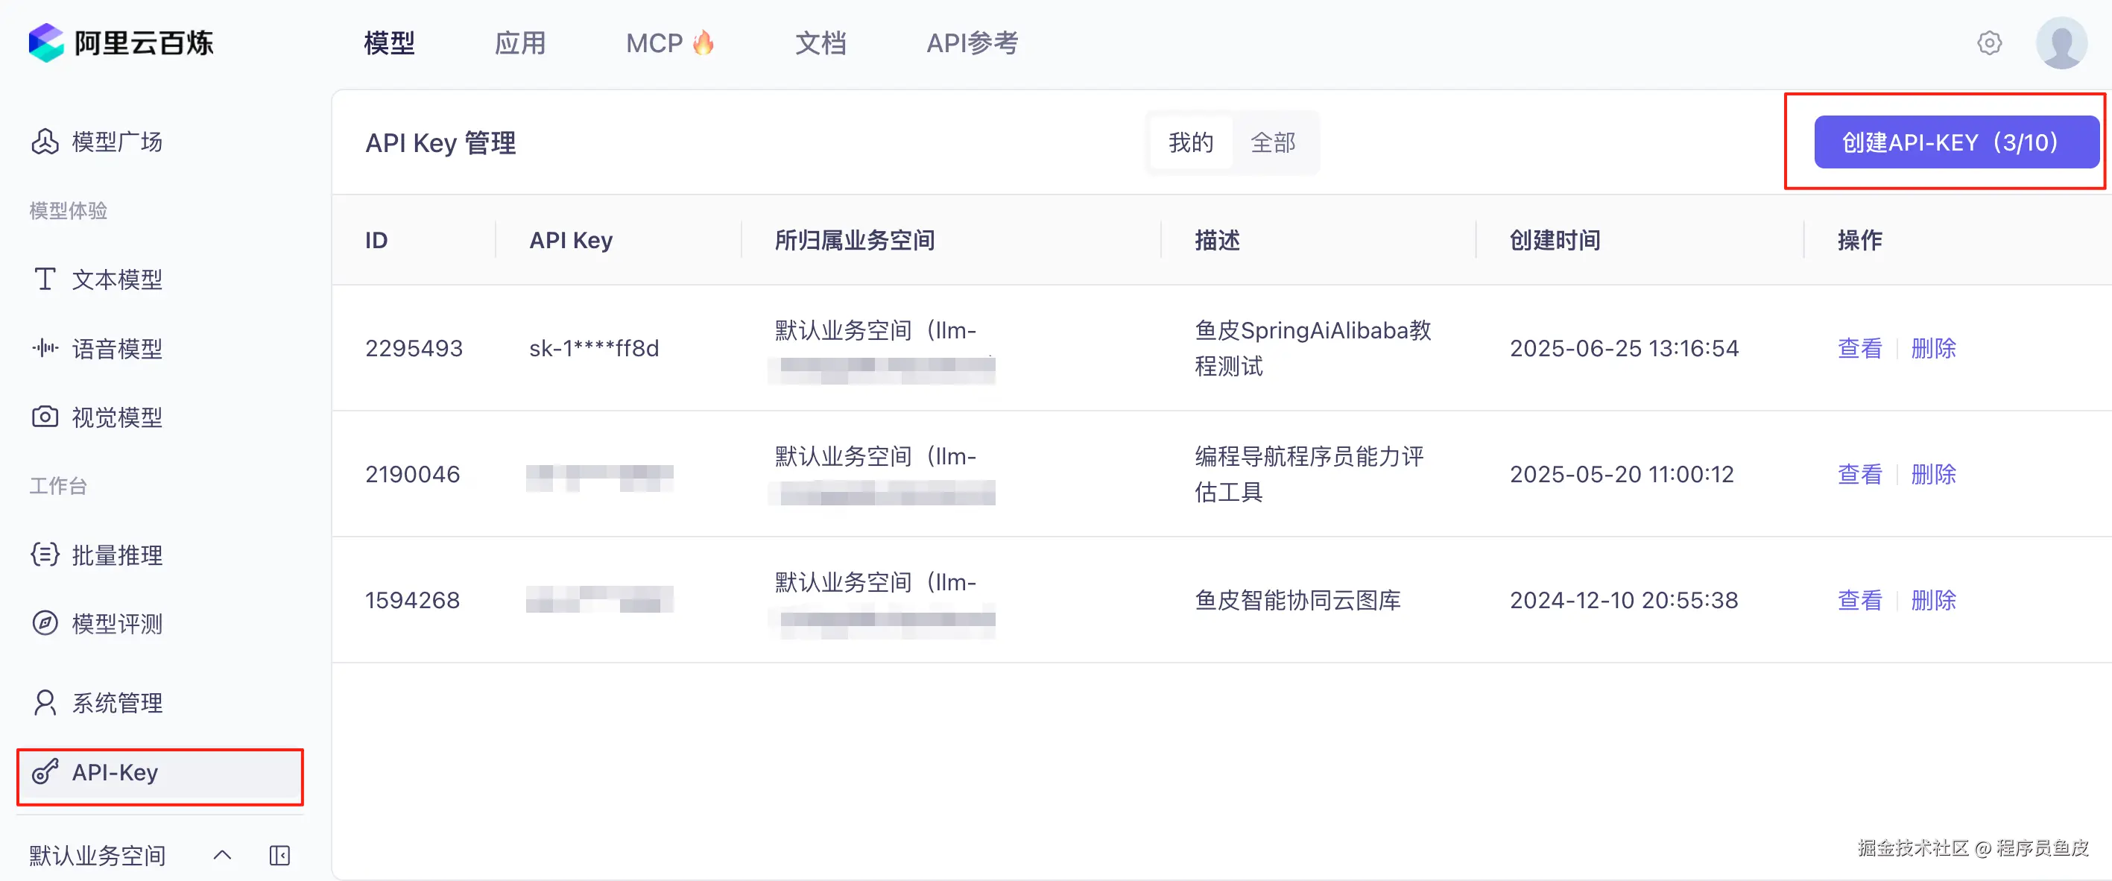Click 删除 for key 1594268

pos(1932,600)
